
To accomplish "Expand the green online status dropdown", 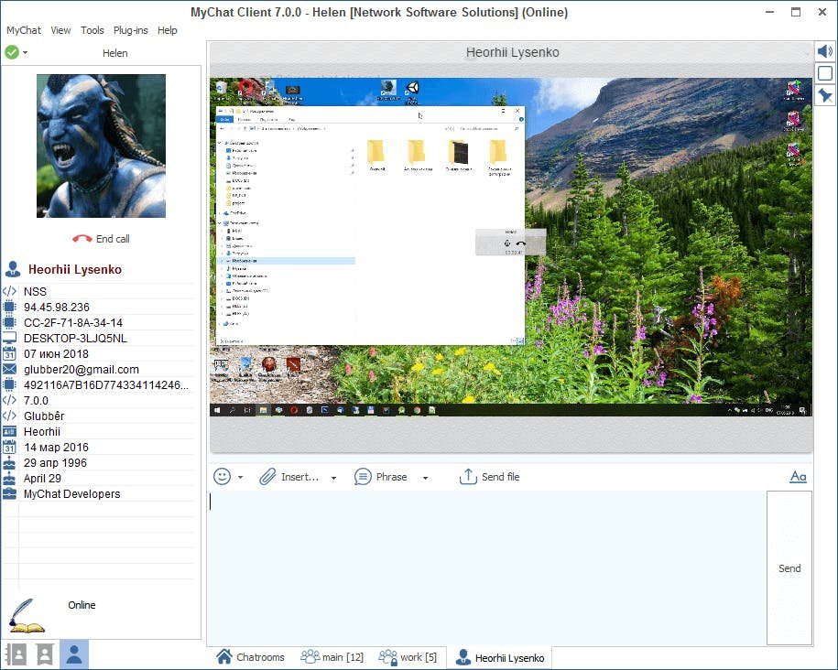I will point(25,53).
